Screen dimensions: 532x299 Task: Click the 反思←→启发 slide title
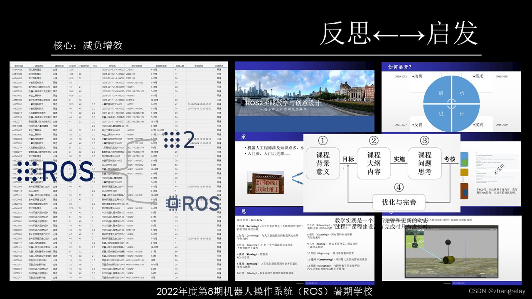[x=399, y=34]
